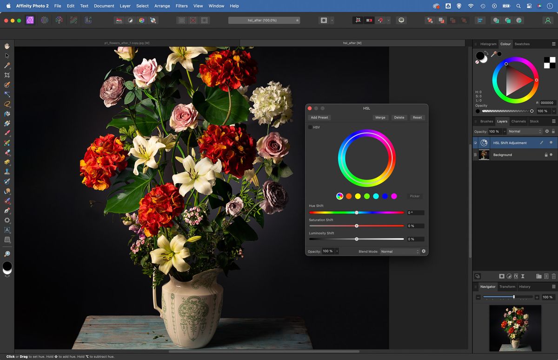Activate the Crop tool
Screen dimensions: 558x360
pyautogui.click(x=7, y=74)
